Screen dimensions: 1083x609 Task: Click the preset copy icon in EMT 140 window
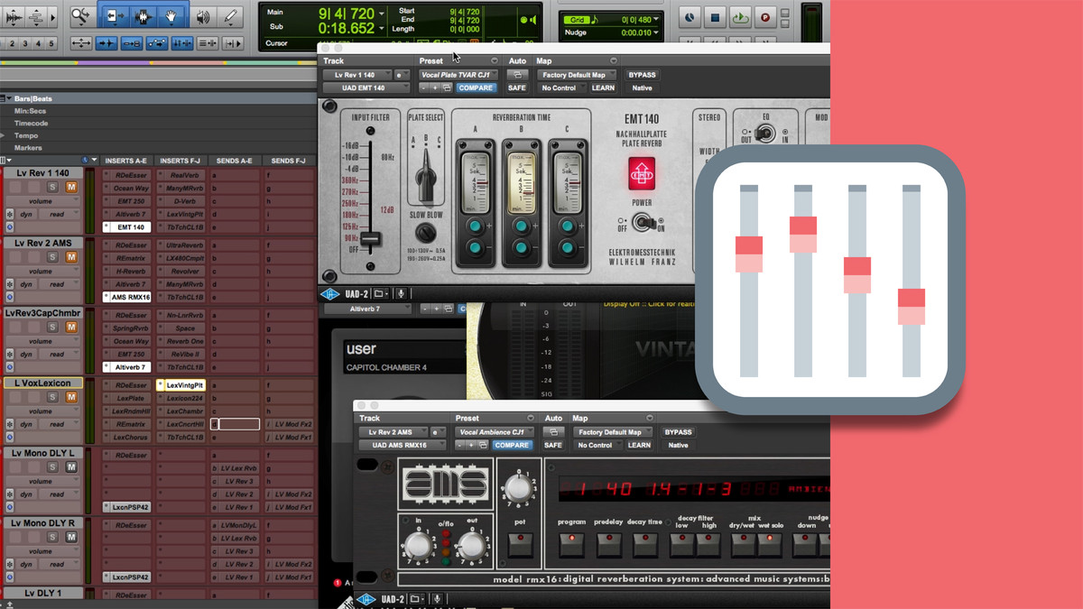(448, 88)
